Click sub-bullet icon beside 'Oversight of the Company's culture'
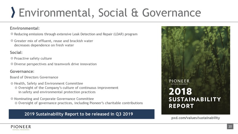Image resolution: width=238 pixels, height=134 pixels. point(16,88)
